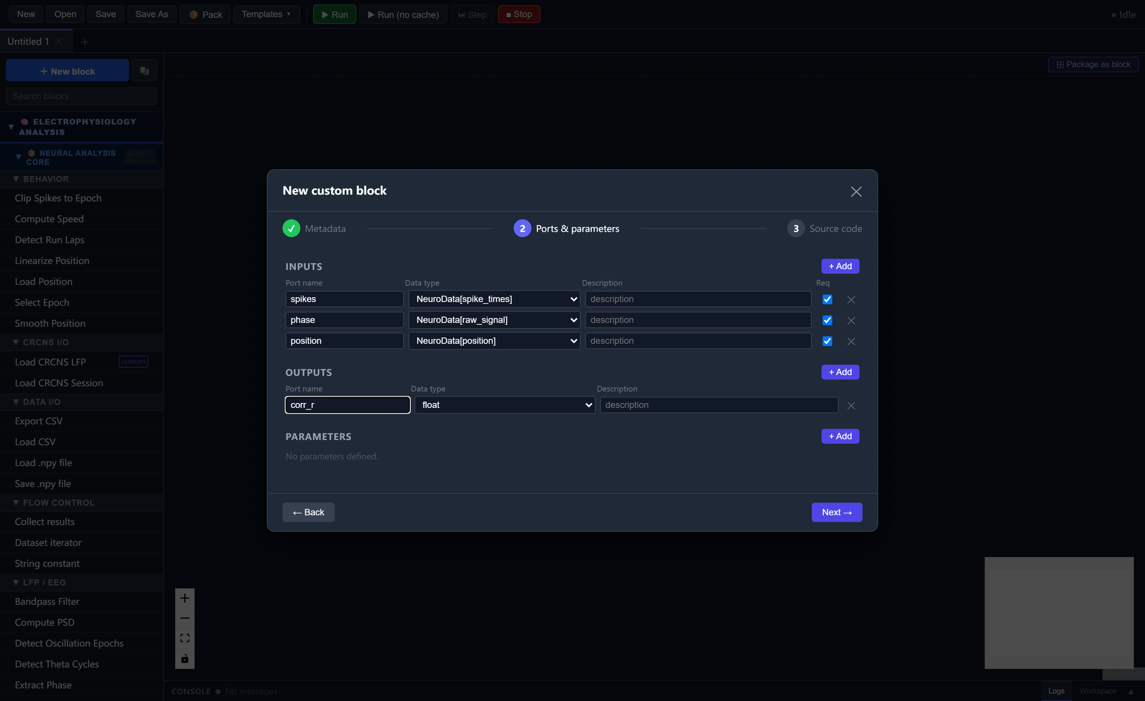Delete the corr_r output port row
This screenshot has height=701, width=1145.
[851, 406]
